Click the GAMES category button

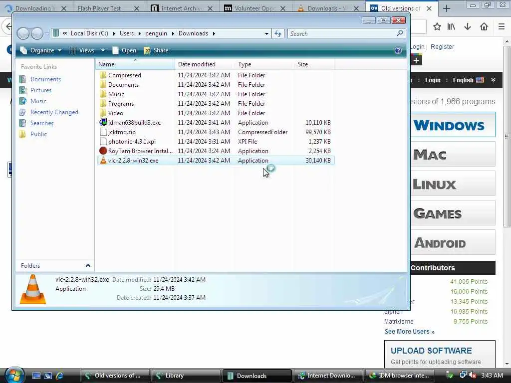coord(453,213)
